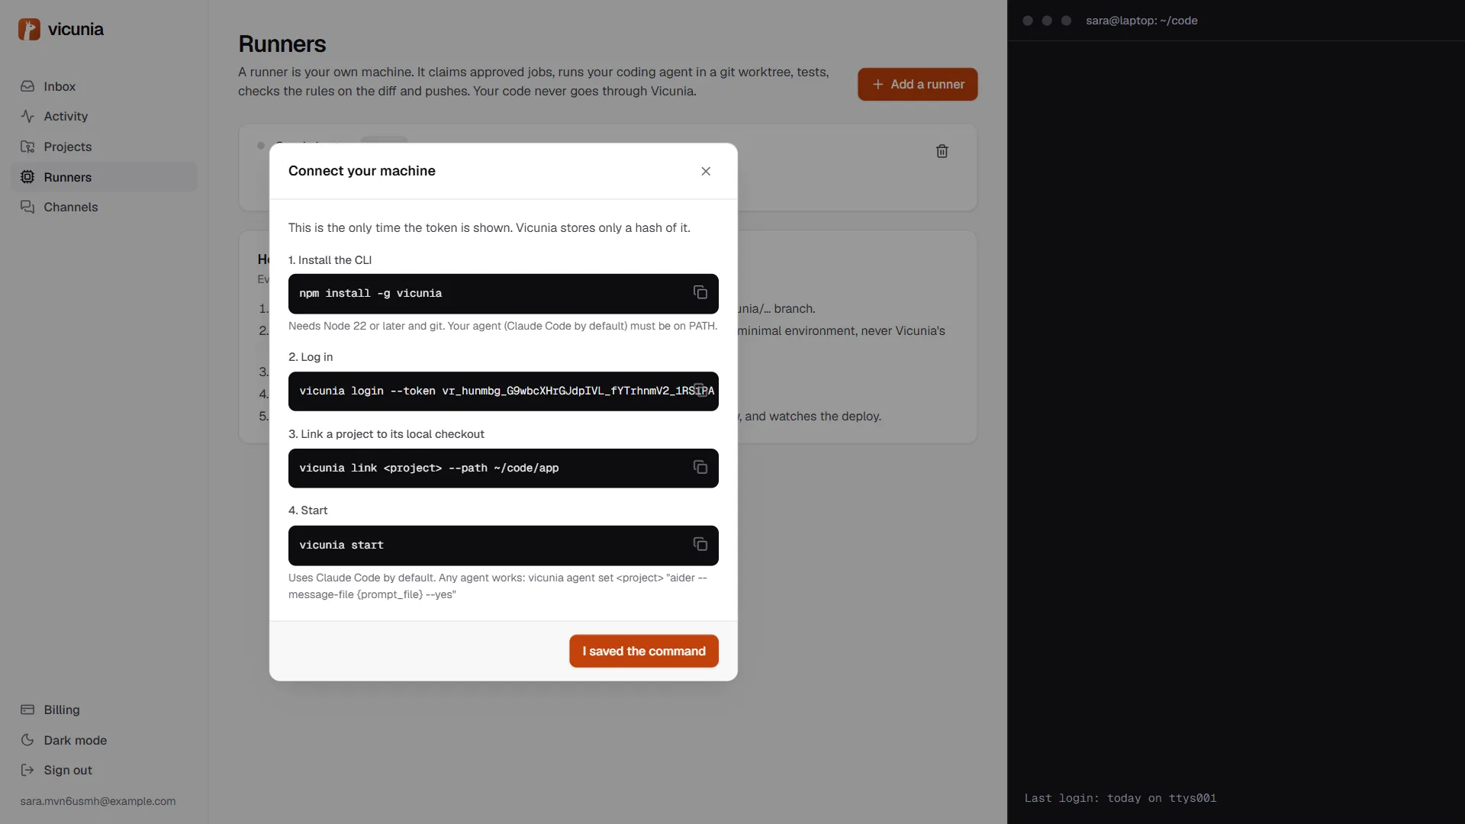The height and width of the screenshot is (824, 1465).
Task: Sign out of the account
Action: (x=104, y=770)
